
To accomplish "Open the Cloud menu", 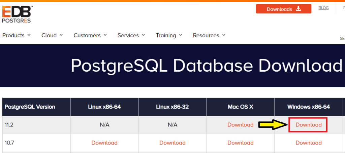I will pyautogui.click(x=49, y=35).
